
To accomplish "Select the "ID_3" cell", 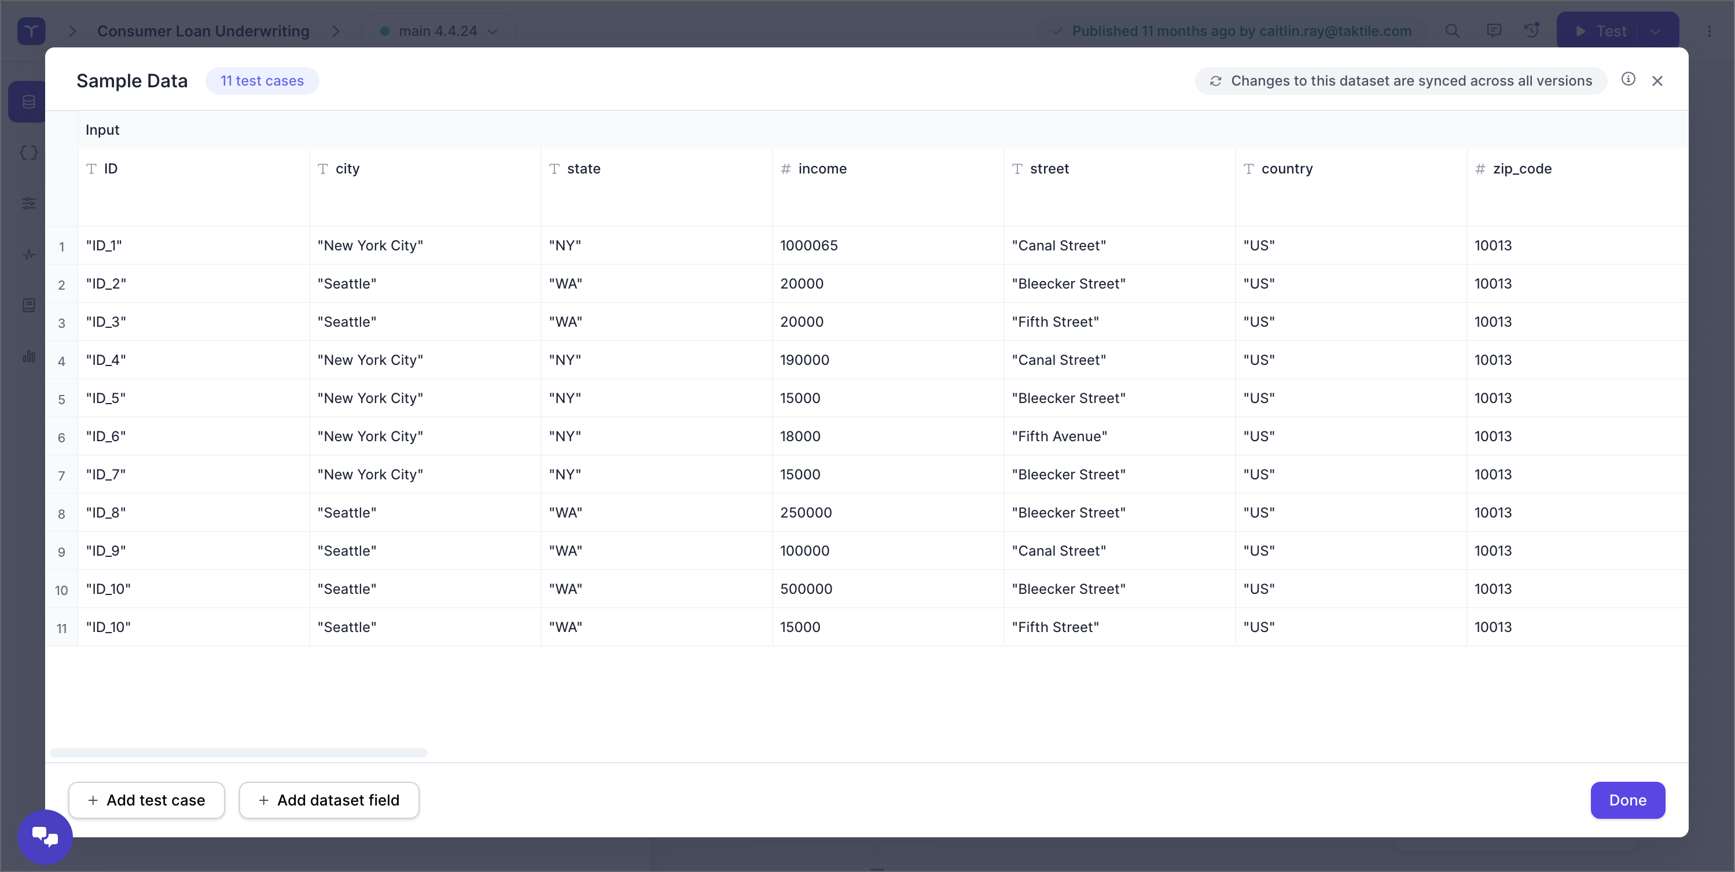I will [194, 322].
